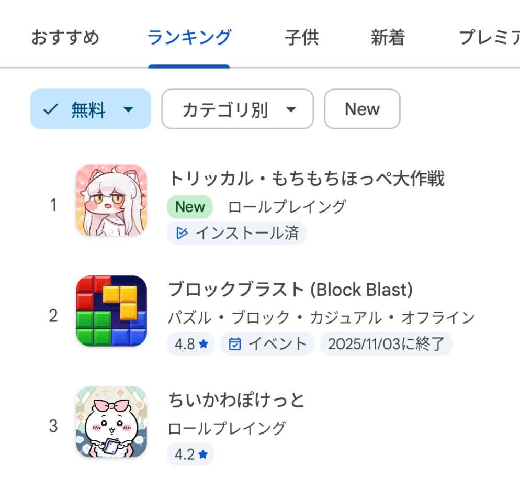The height and width of the screenshot is (488, 520).
Task: Switch to the おすすめ tab
Action: coord(65,38)
